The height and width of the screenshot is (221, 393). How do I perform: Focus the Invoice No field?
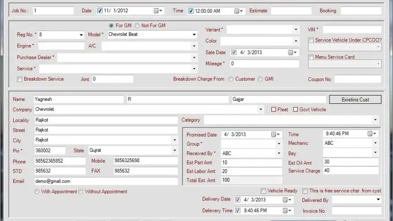point(357,211)
